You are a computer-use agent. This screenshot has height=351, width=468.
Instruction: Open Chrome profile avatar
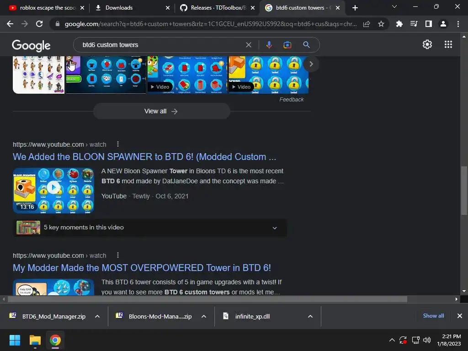pos(443,24)
